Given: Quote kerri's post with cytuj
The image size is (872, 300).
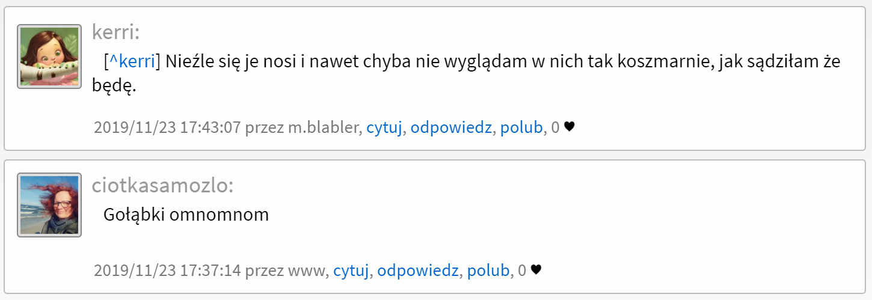Looking at the screenshot, I should click(x=384, y=127).
